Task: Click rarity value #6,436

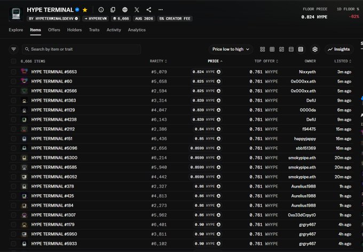Action: point(159,139)
